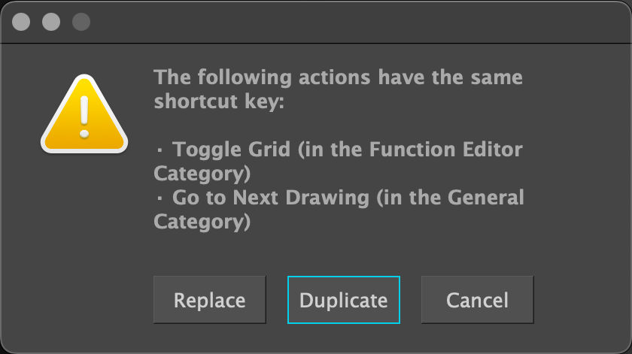
Task: Click the dimmed zoom window button
Action: click(x=81, y=22)
